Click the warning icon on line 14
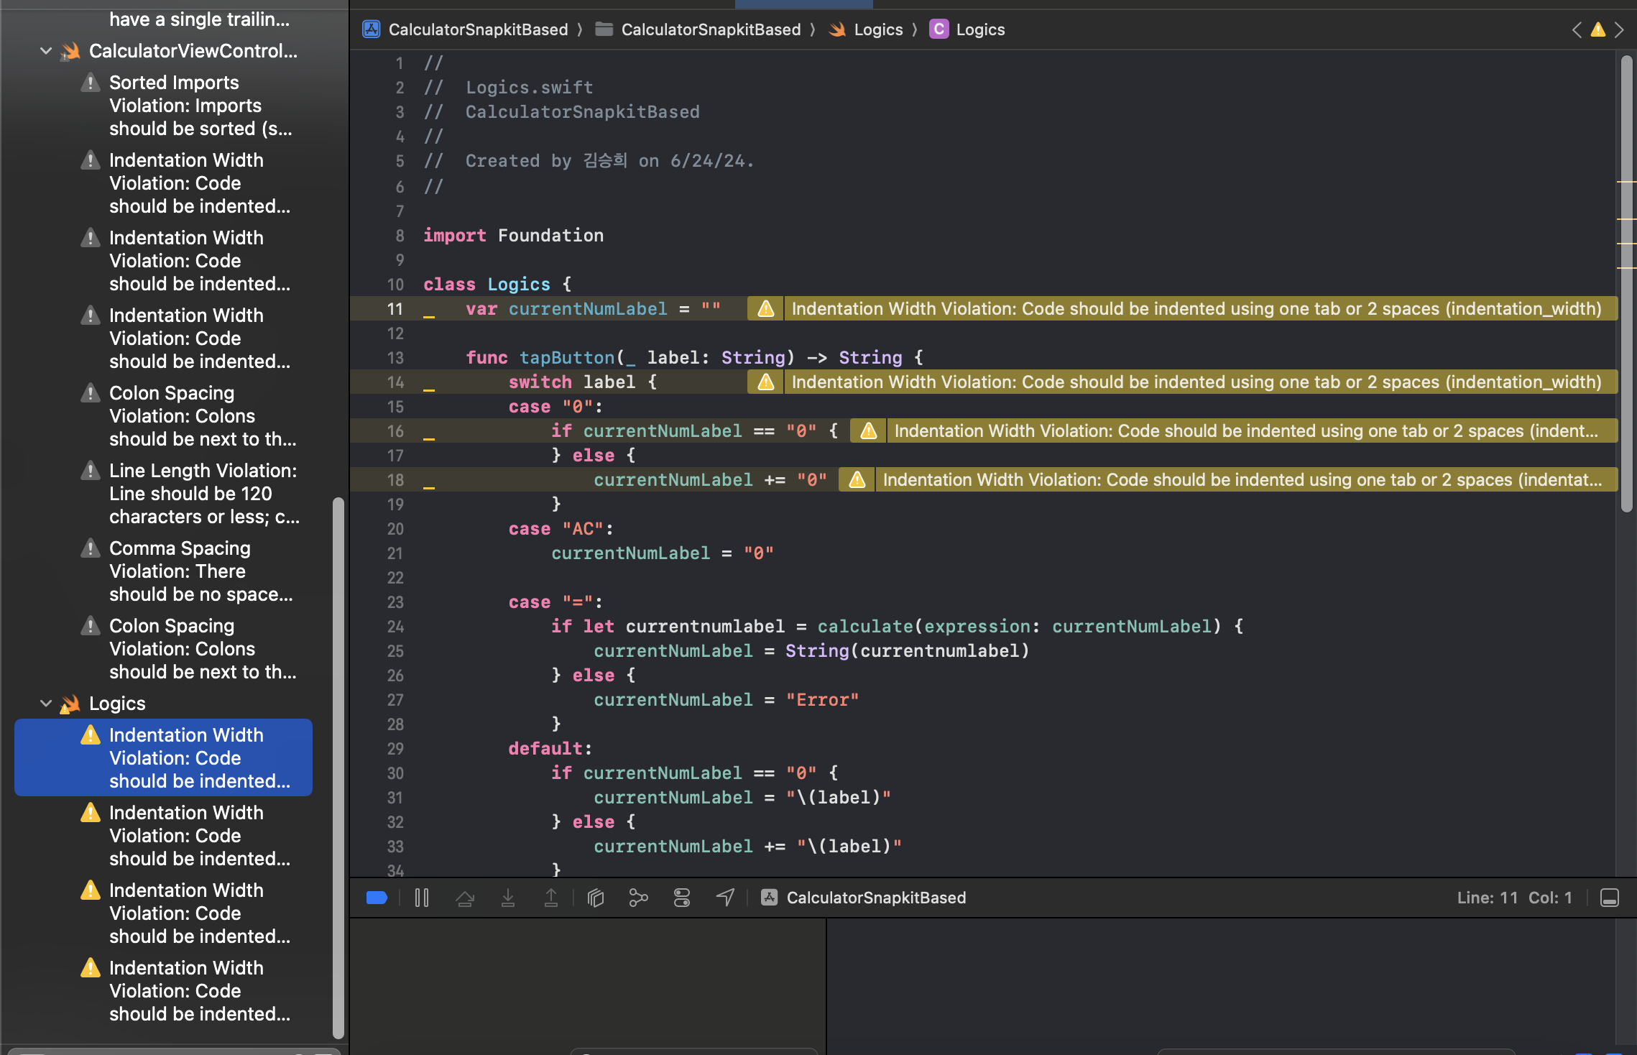 766,382
